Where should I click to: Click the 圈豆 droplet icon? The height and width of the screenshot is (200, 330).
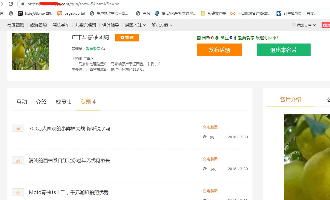coord(217,38)
